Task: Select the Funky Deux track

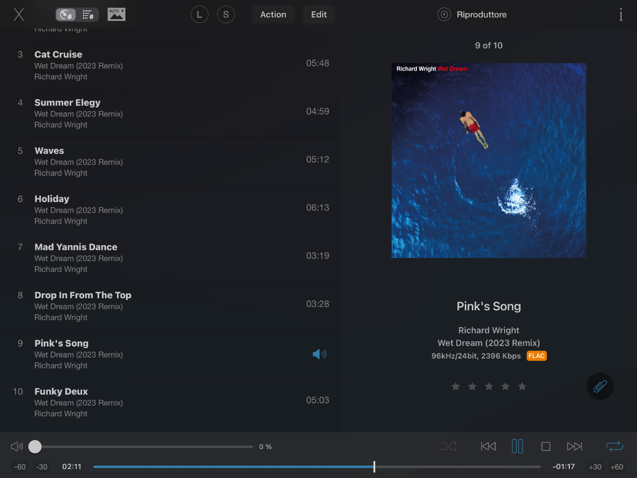Action: pos(171,402)
